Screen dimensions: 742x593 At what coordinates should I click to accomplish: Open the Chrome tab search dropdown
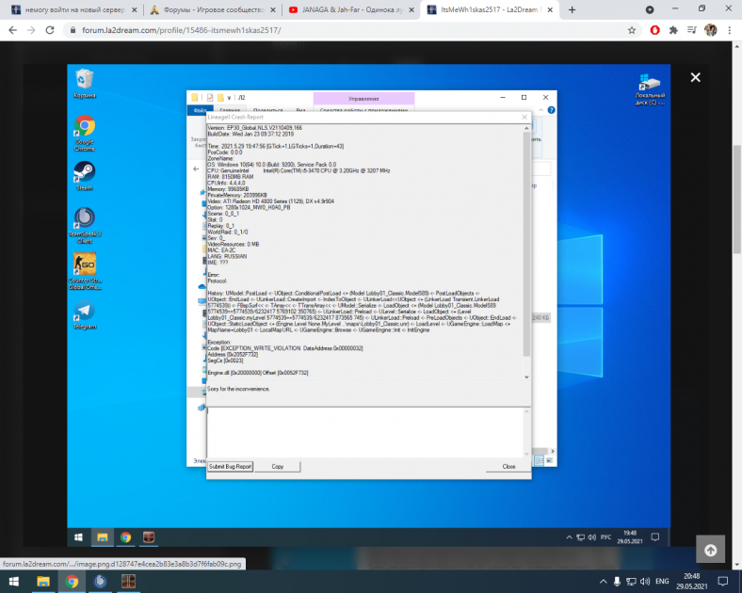(650, 9)
